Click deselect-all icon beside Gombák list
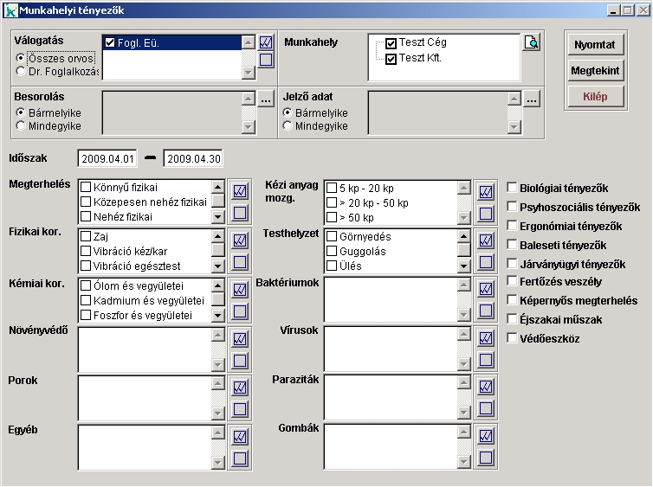Screen dimensions: 653x487 (486, 457)
